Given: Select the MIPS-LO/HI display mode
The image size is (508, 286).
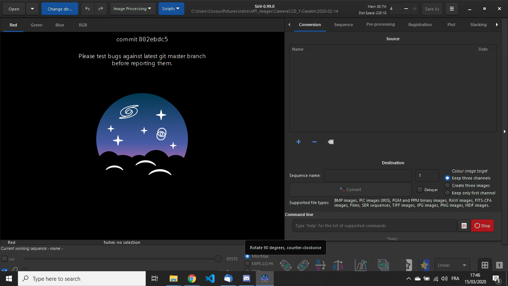Looking at the screenshot, I should pos(247,264).
